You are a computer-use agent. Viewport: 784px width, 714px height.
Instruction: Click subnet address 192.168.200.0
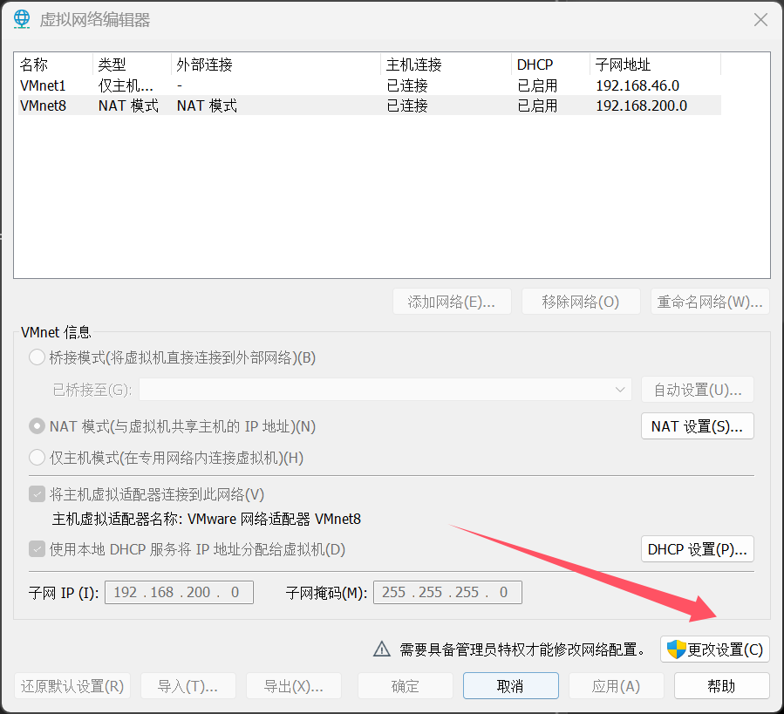tap(642, 105)
